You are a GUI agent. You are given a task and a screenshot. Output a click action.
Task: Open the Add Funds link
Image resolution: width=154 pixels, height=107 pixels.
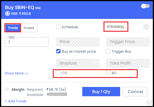(x=16, y=101)
